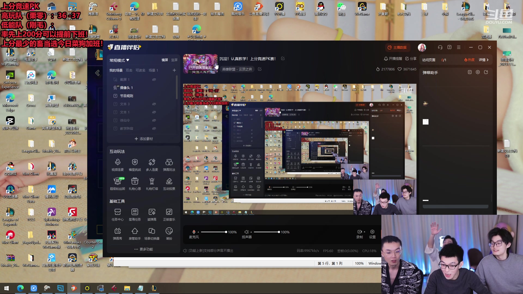Viewport: 523px width, 294px height.
Task: Unhide the 诛仙令 text source
Action: [154, 120]
